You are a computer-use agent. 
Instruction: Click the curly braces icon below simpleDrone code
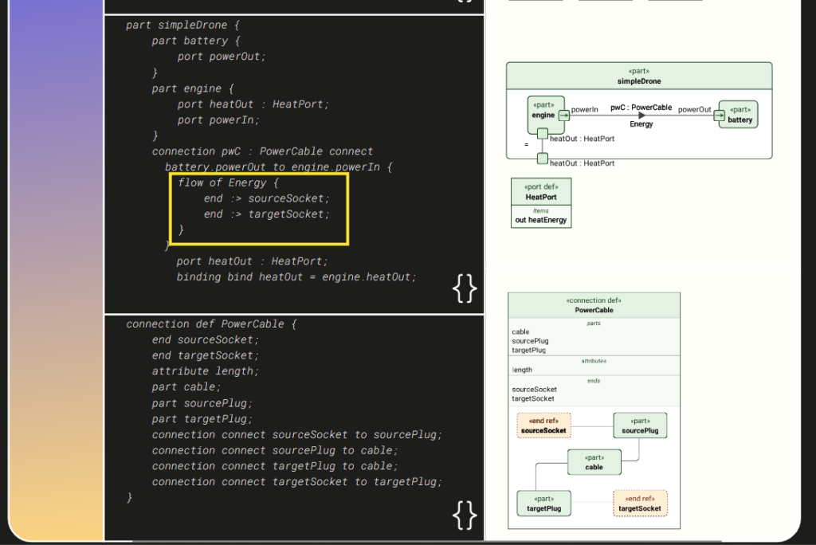465,288
